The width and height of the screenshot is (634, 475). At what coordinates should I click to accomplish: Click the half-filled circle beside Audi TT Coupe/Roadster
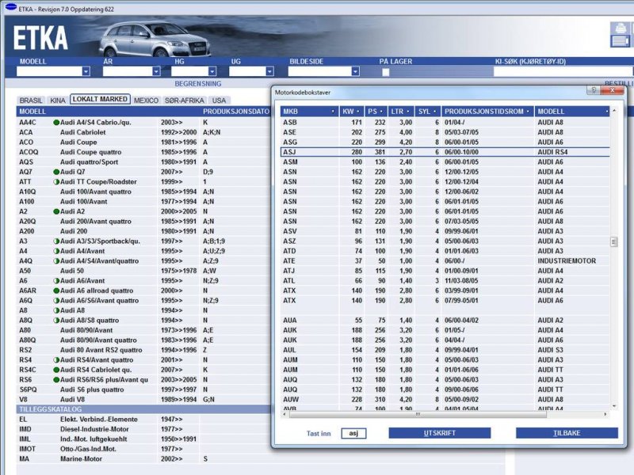pos(56,181)
